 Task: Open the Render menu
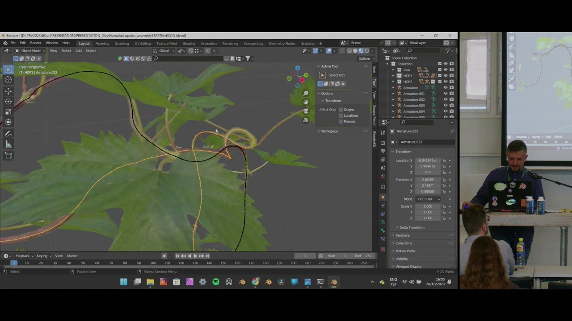click(x=36, y=43)
